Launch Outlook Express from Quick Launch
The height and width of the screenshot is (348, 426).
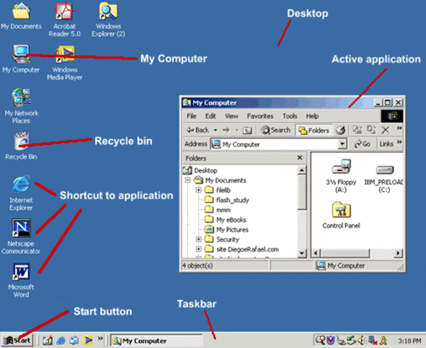tap(74, 341)
